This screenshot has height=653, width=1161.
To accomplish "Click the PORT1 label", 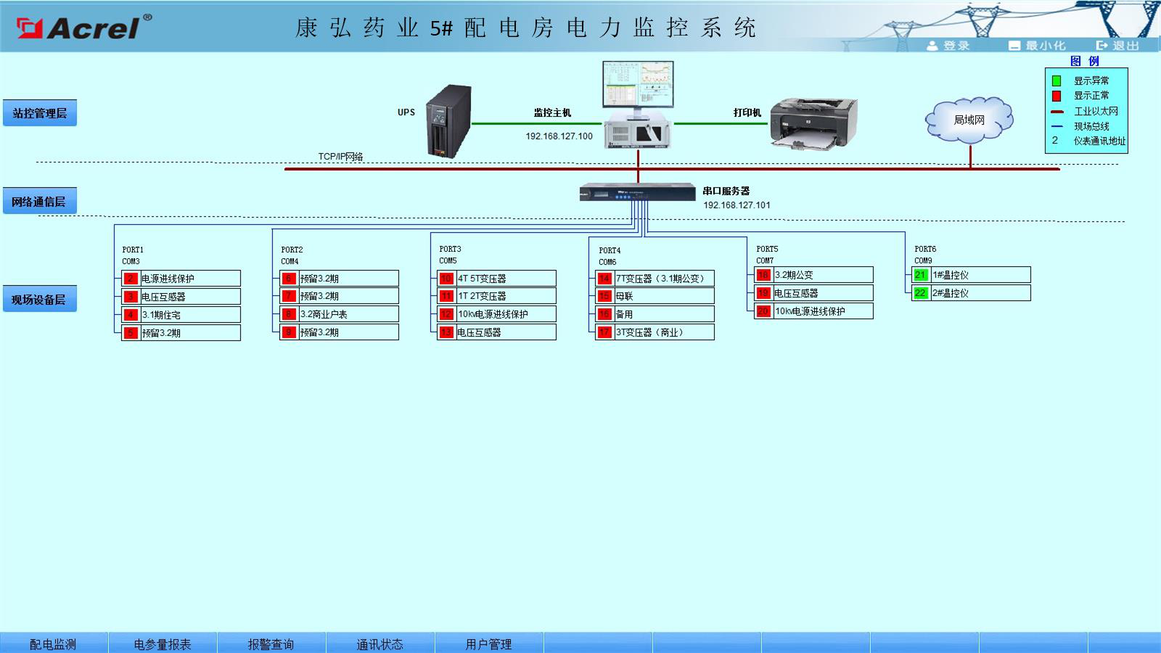I will pos(133,250).
